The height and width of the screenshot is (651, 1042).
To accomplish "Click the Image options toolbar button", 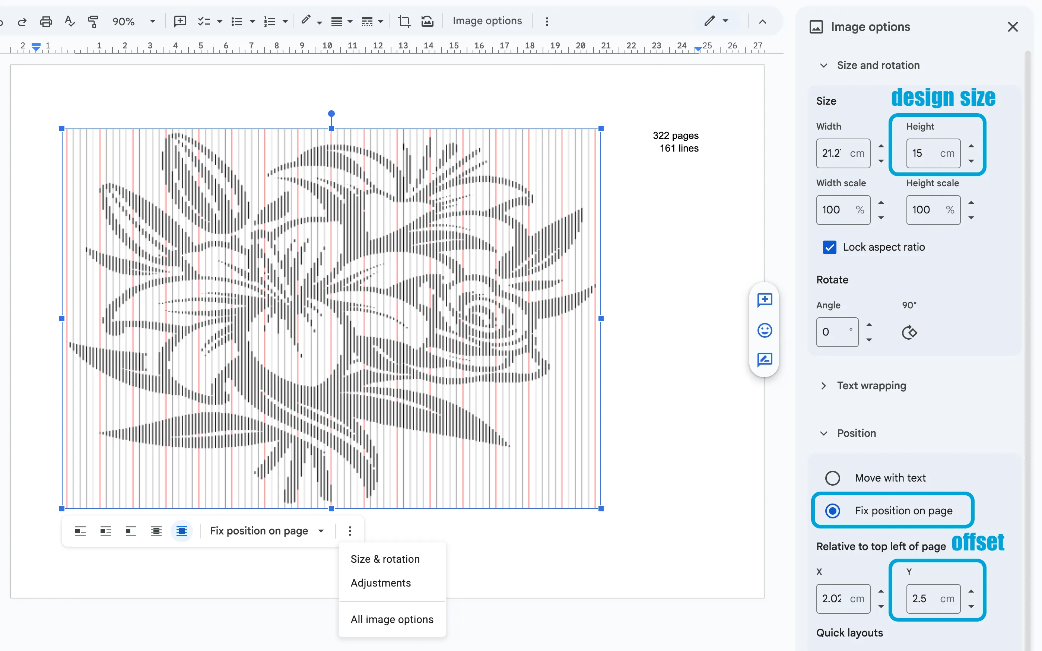I will point(486,20).
